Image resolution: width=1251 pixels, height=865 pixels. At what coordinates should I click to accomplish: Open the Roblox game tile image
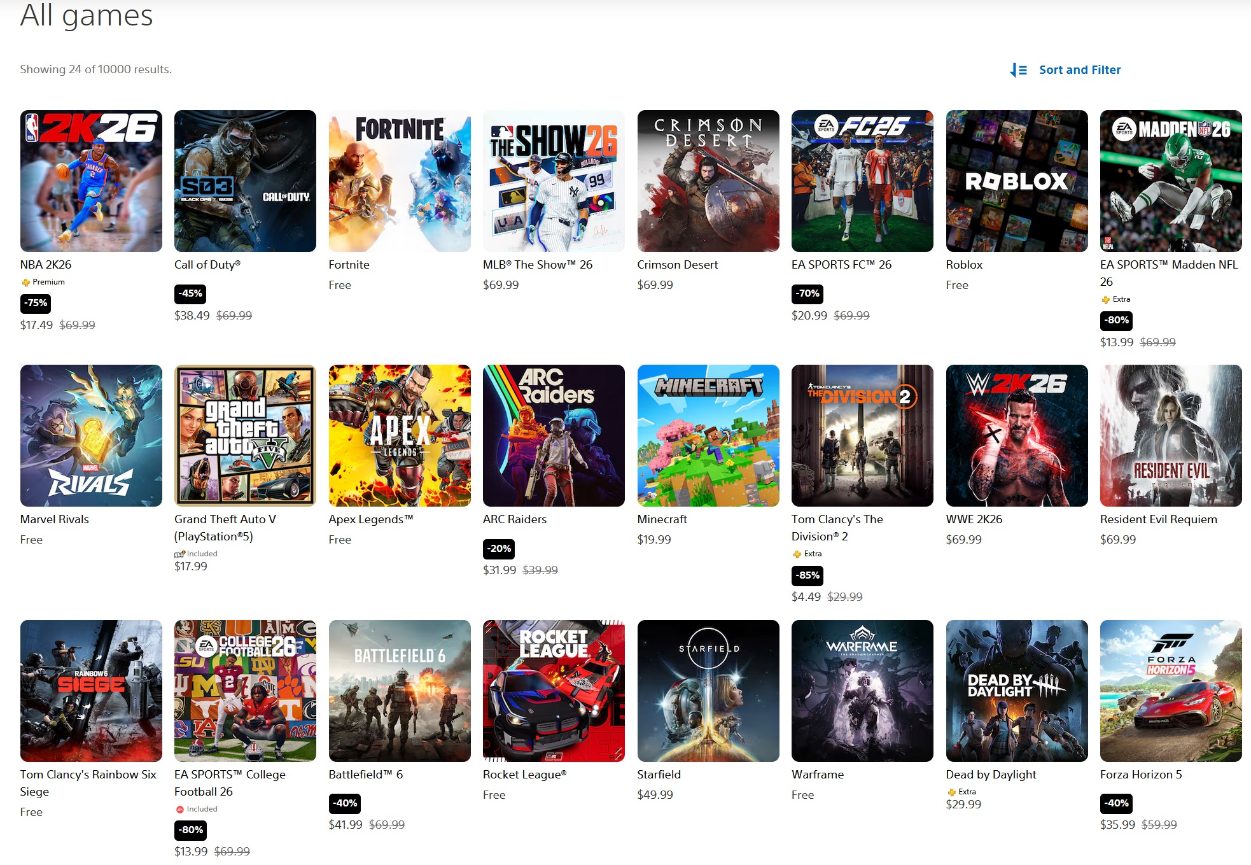point(1016,181)
